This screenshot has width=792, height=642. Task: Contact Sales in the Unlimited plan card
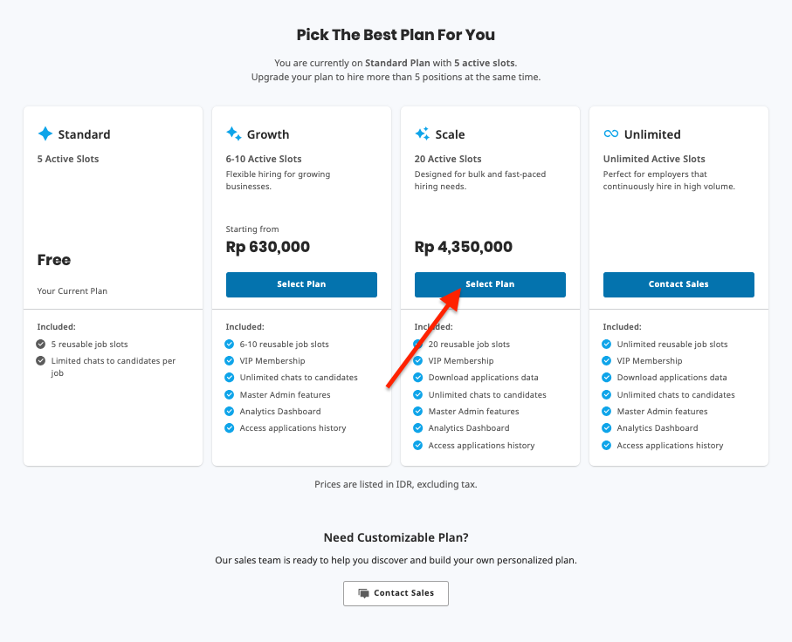[678, 284]
